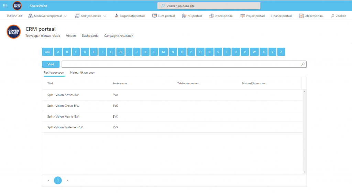352x193 pixels.
Task: Open the SharePoint app launcher grid
Action: tap(5, 6)
